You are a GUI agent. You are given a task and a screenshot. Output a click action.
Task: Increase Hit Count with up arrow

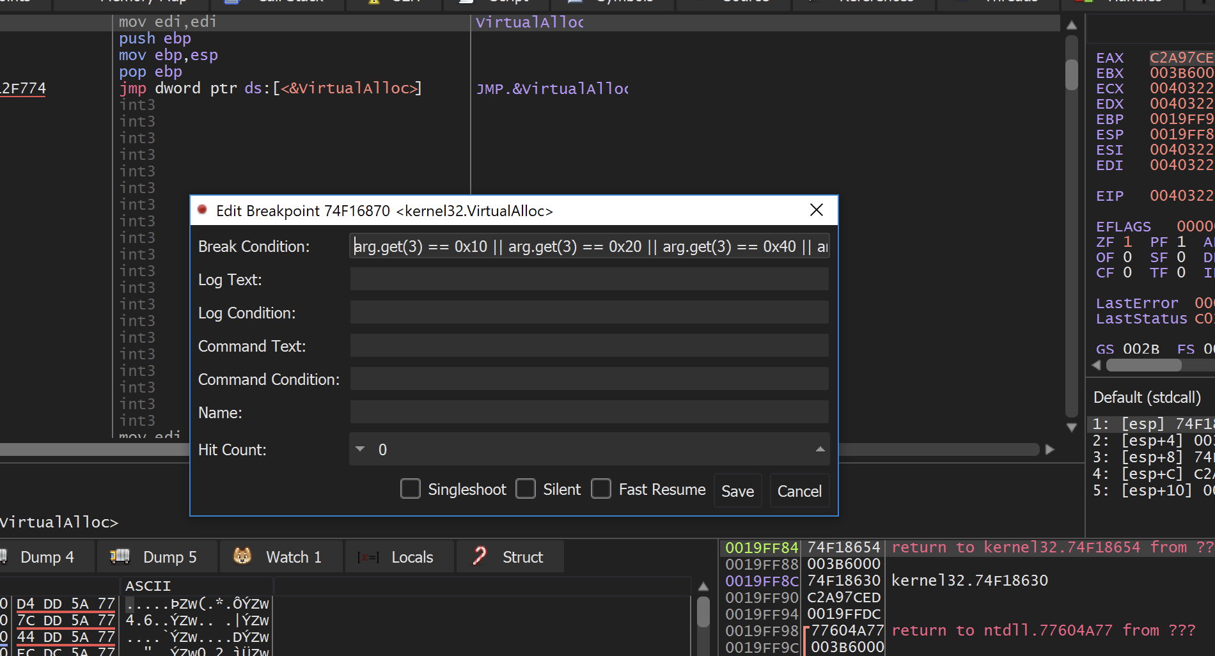pyautogui.click(x=820, y=449)
